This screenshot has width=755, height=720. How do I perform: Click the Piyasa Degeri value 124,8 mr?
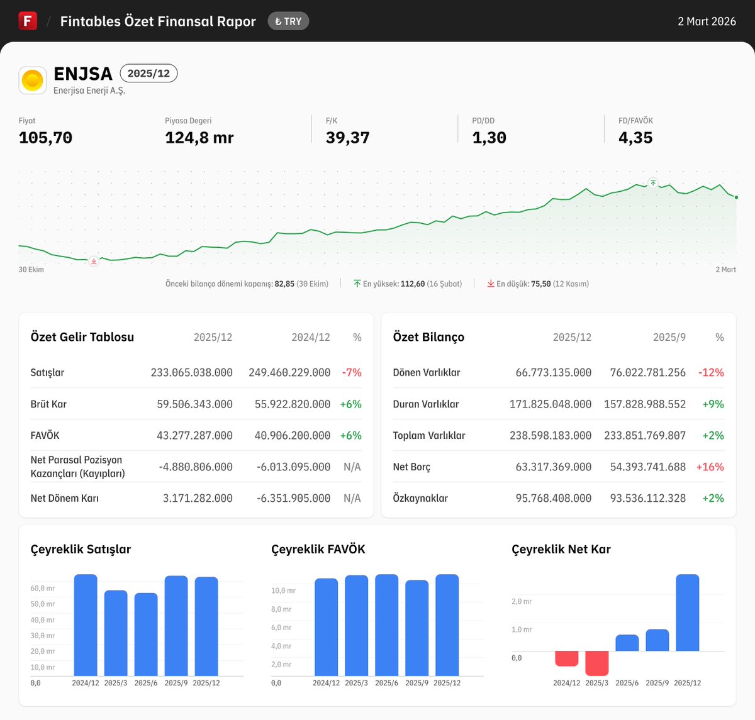[199, 137]
